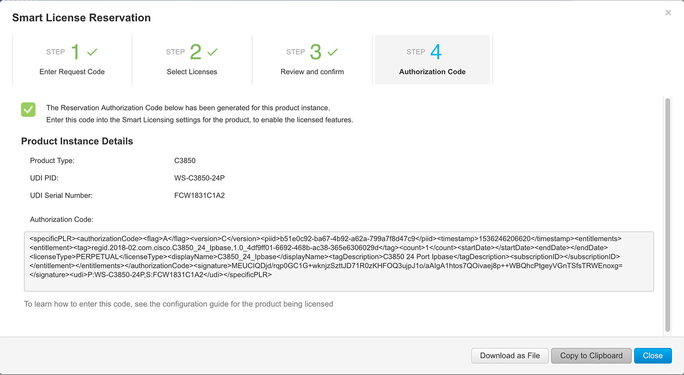Screen dimensions: 684x375
Task: Click the 'Enter this code into the Smart Licensing' line
Action: [x=200, y=120]
